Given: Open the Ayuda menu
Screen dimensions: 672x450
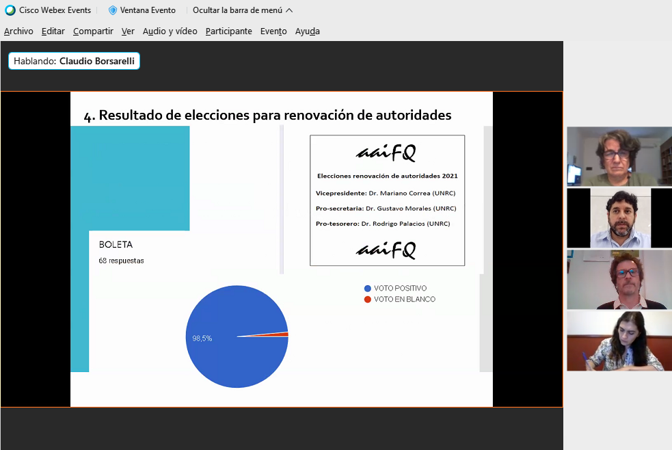Looking at the screenshot, I should click(307, 31).
